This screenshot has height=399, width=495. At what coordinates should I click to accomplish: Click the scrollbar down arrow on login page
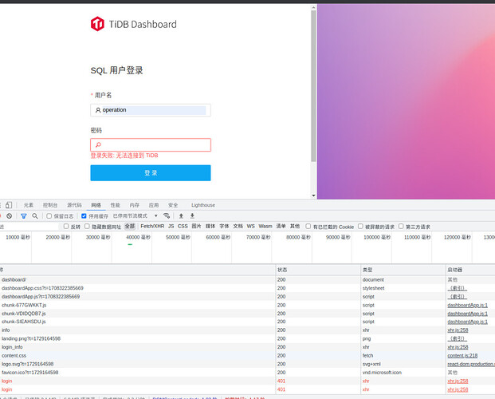point(313,196)
